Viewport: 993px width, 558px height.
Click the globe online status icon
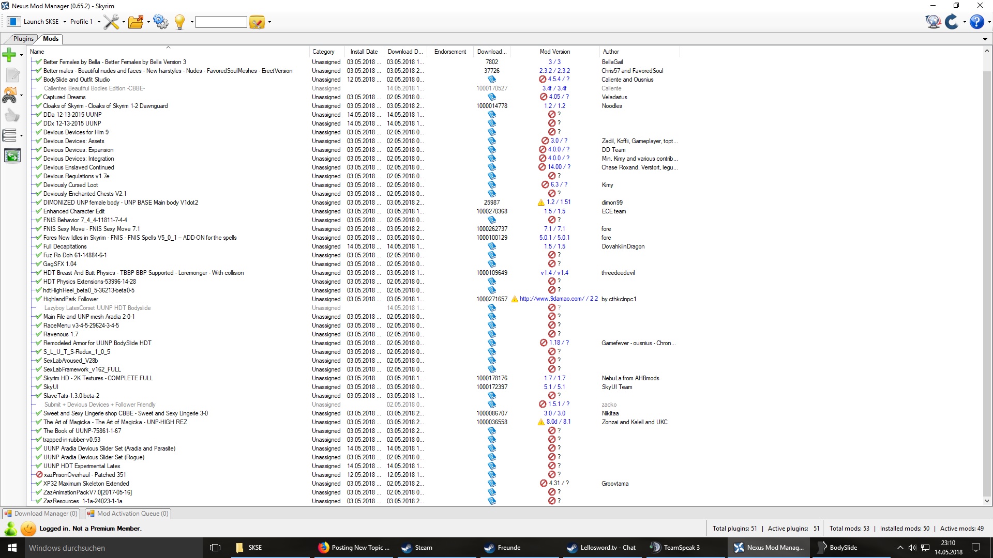coord(933,22)
